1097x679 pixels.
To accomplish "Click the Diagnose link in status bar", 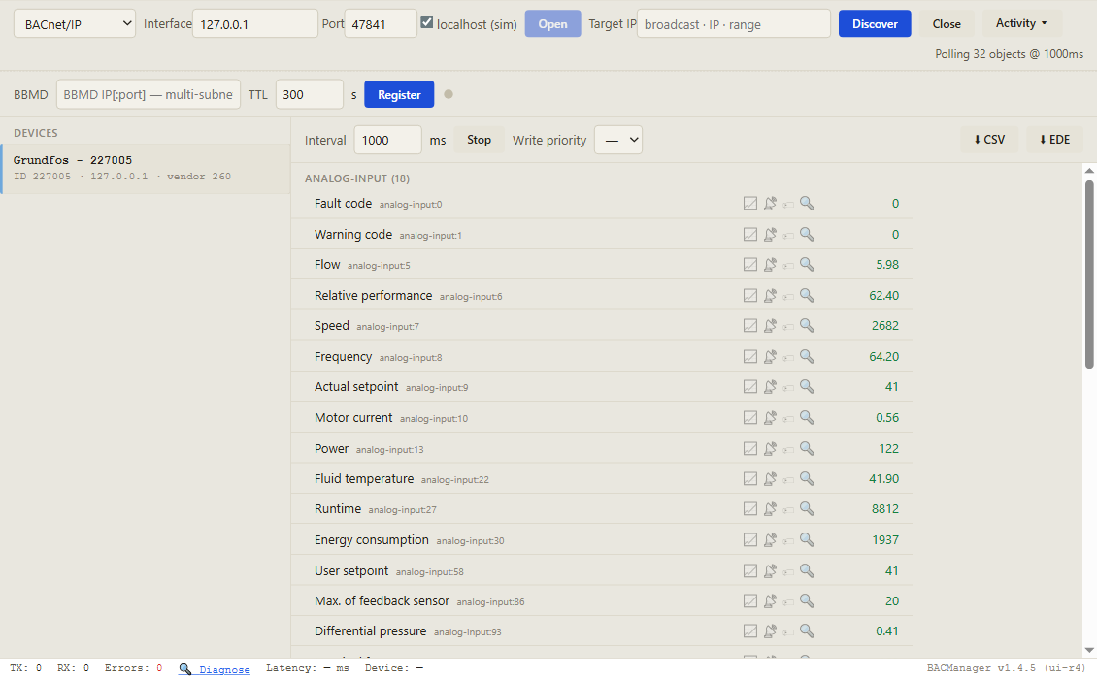I will [224, 670].
